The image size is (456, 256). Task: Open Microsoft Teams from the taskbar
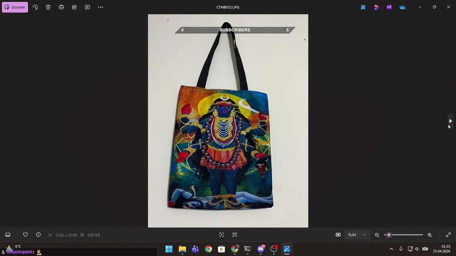[195, 249]
